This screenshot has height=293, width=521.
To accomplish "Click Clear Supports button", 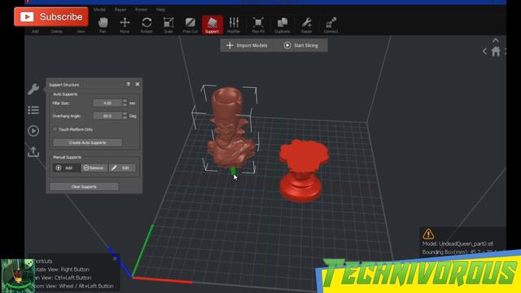I will click(x=84, y=186).
